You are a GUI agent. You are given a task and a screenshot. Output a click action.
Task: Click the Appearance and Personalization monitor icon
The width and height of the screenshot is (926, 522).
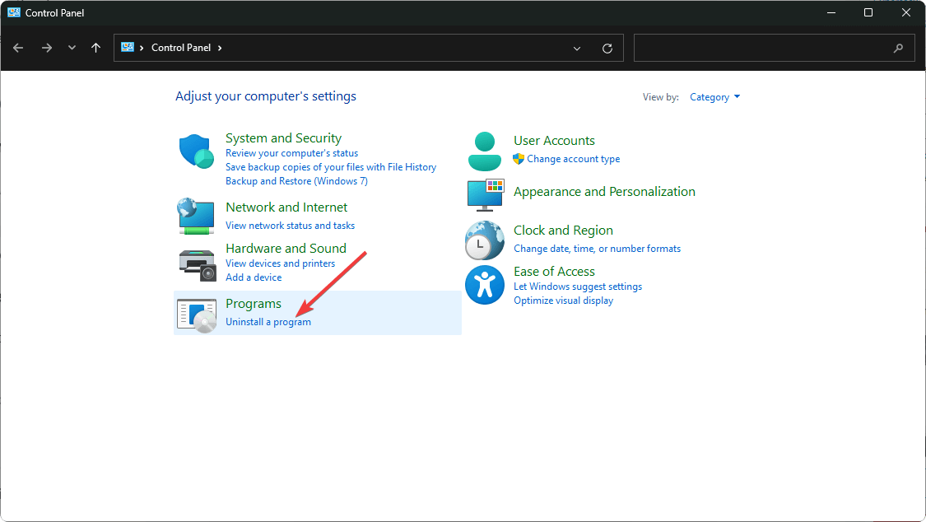pyautogui.click(x=485, y=193)
